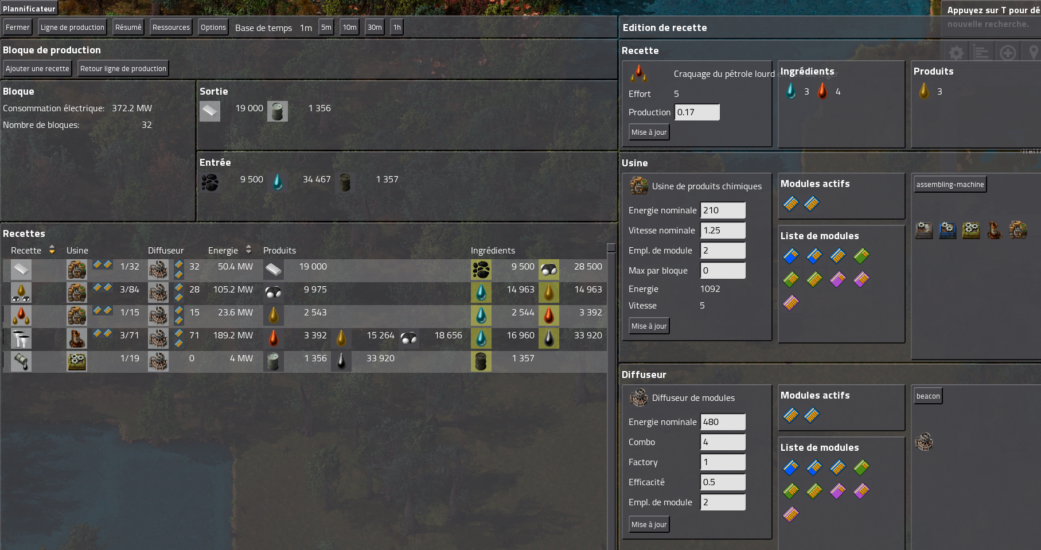1041x550 pixels.
Task: Click the Efficacité field showing 0.5
Action: 723,482
